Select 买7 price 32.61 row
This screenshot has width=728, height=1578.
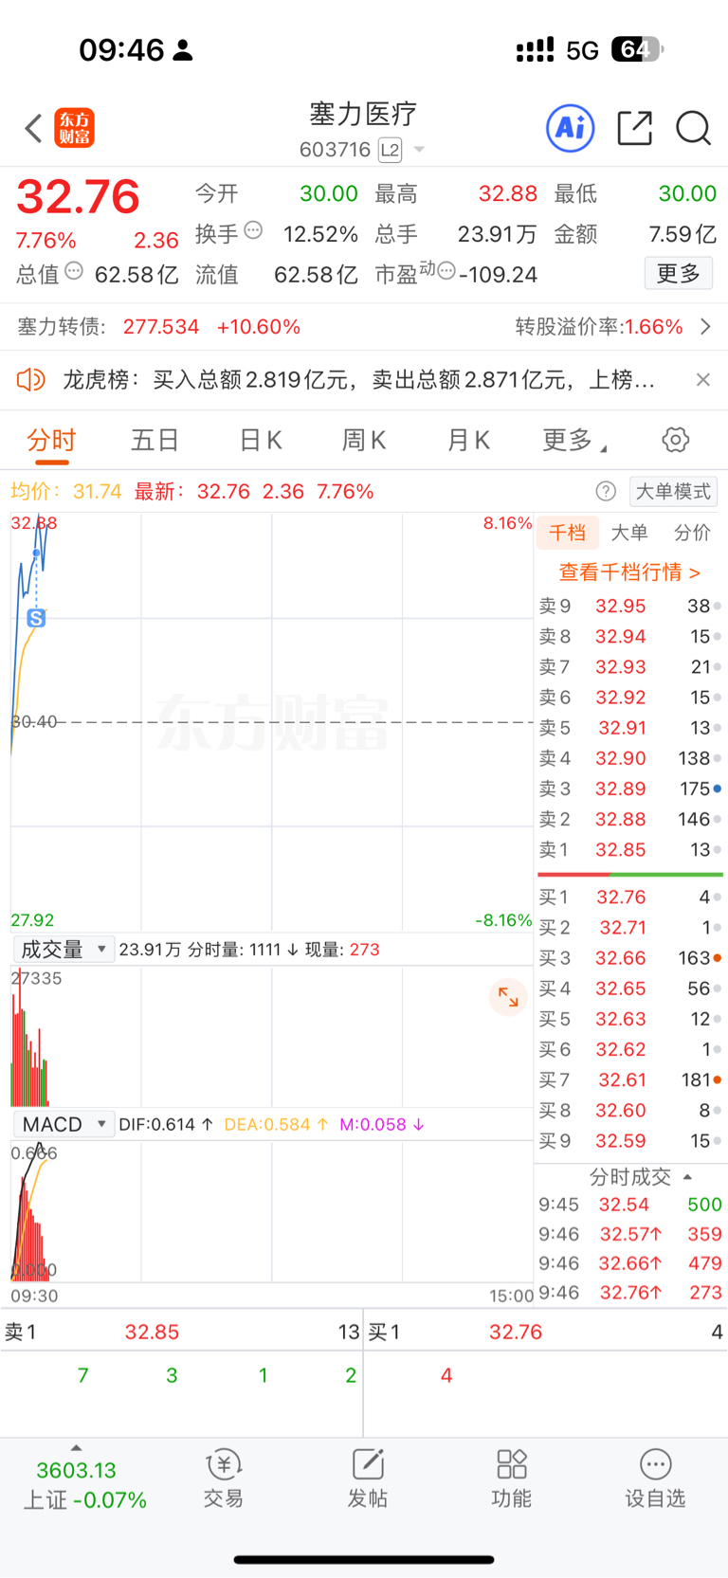click(x=629, y=1079)
